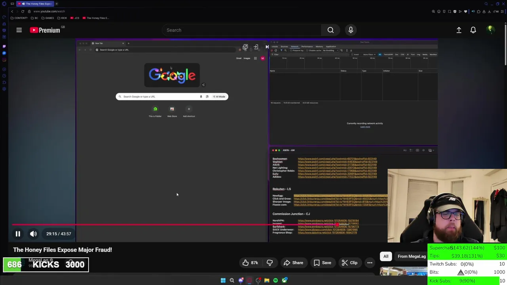Open BC bookmarks folder
Viewport: 507px width, 285px height.
(x=34, y=18)
